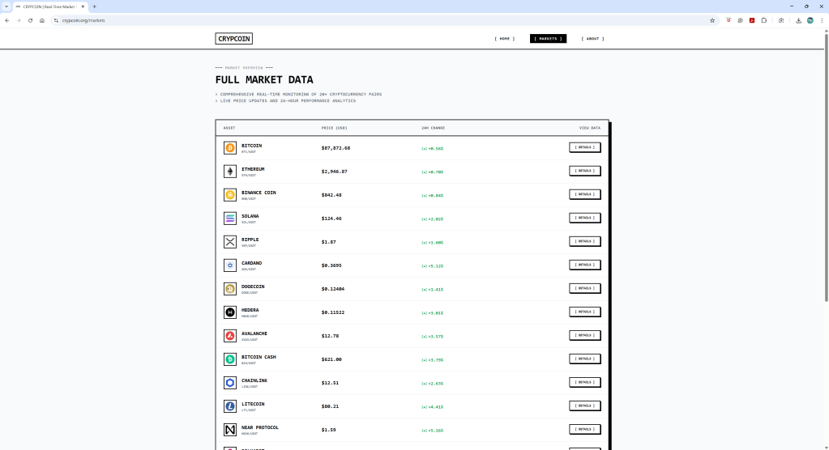Bookmark this page with the star icon
The height and width of the screenshot is (450, 829).
pos(712,20)
